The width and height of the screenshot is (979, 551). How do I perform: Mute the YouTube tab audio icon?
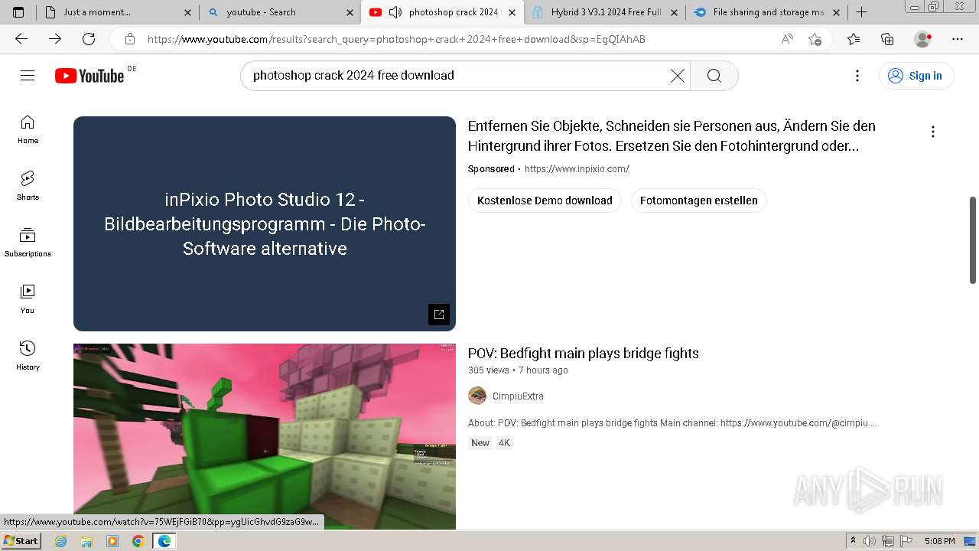(395, 12)
